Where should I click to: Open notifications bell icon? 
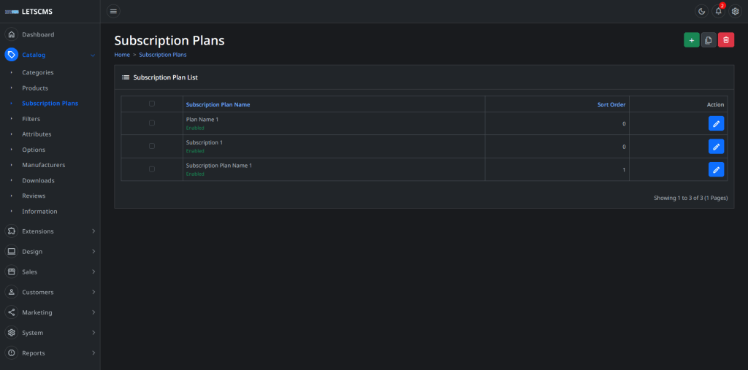719,12
